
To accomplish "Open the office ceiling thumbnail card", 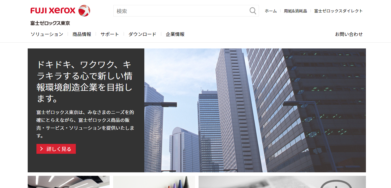I will [x=69, y=182].
